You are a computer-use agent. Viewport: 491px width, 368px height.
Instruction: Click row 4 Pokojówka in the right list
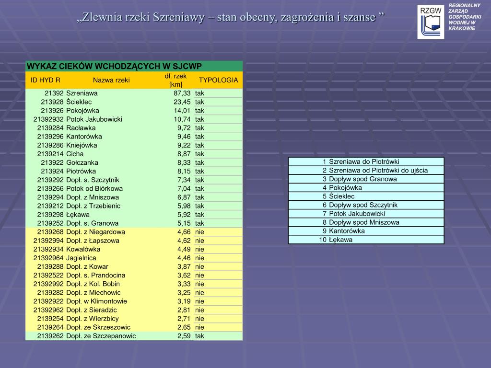(366, 188)
